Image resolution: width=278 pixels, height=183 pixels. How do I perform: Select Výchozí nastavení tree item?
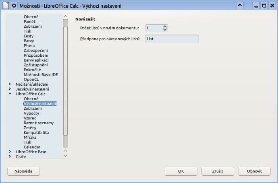40,103
